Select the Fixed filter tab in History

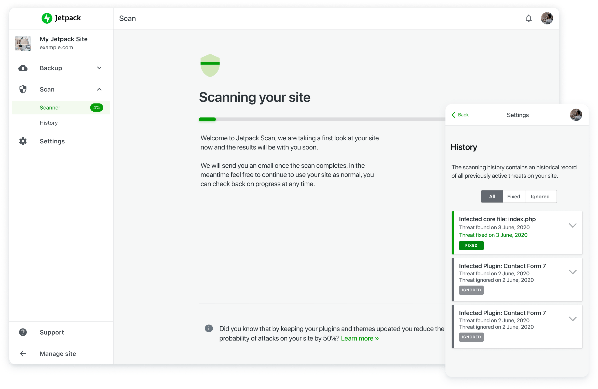(513, 196)
